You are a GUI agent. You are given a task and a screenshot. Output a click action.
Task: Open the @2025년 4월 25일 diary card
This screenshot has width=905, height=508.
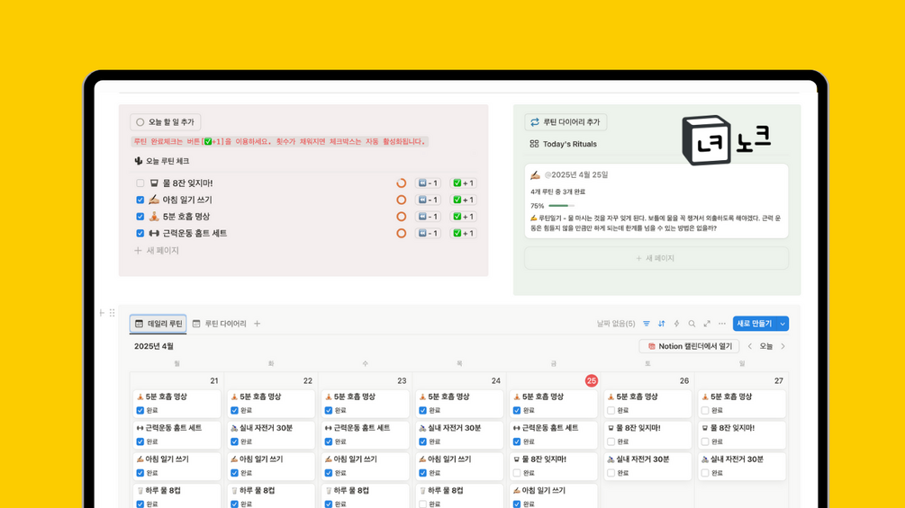656,201
